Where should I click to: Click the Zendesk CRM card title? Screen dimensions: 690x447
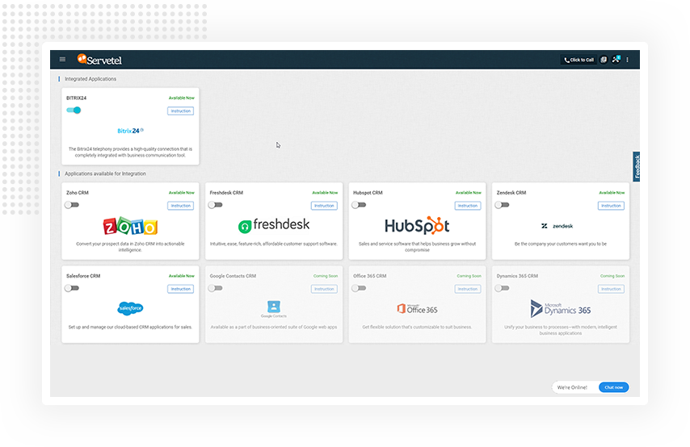(x=511, y=193)
